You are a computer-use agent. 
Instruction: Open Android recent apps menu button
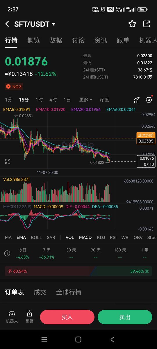44,339
